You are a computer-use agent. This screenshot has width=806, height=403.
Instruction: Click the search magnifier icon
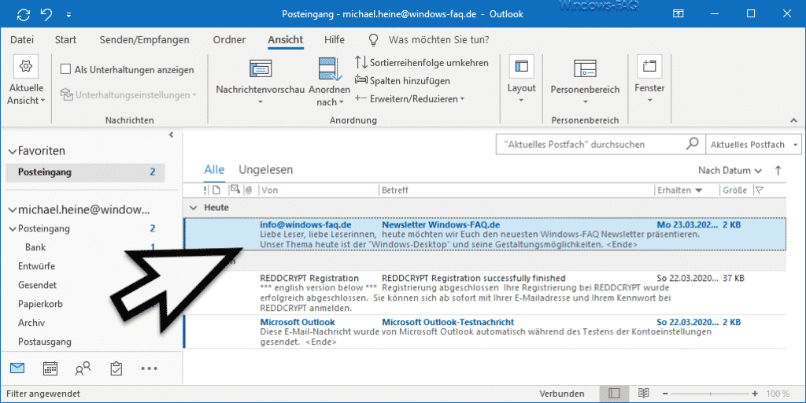click(x=693, y=144)
